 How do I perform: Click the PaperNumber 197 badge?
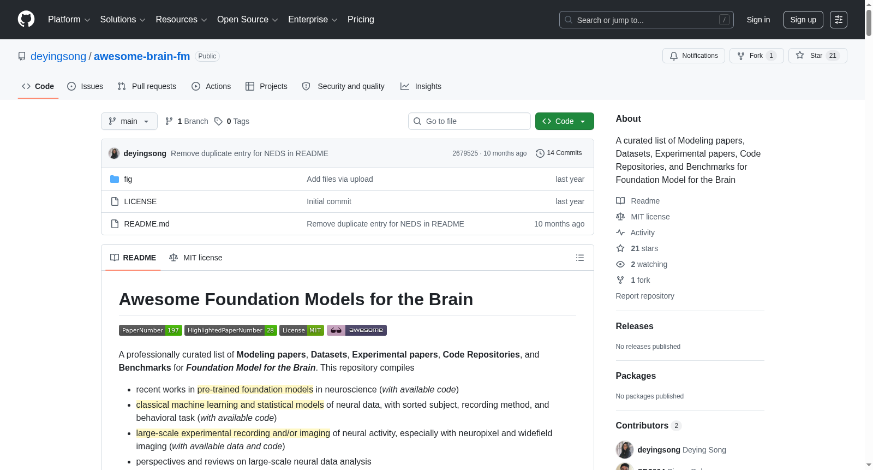tap(150, 330)
